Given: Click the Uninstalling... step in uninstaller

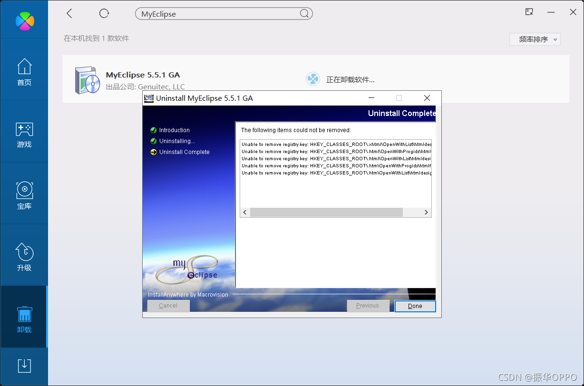Looking at the screenshot, I should coord(177,141).
